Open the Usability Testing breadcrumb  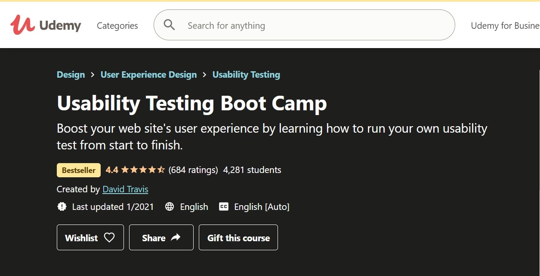click(246, 75)
